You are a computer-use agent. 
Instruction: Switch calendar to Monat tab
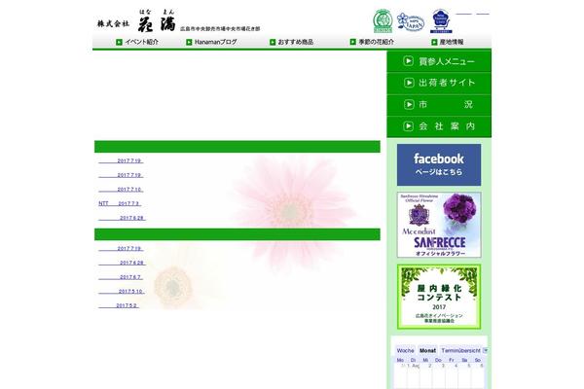[427, 350]
